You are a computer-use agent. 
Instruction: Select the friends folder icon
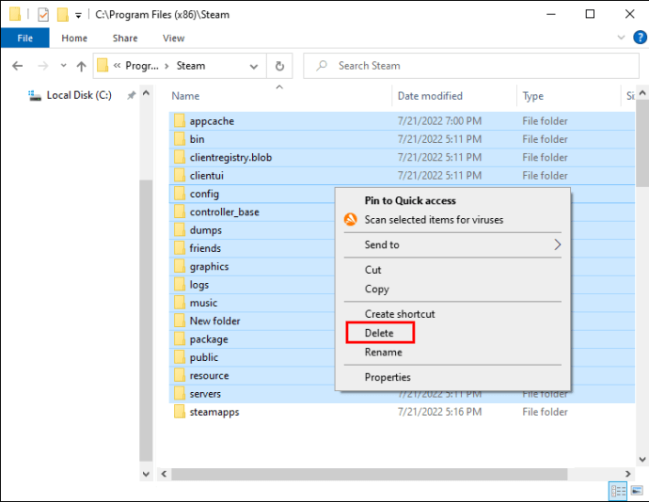[180, 248]
